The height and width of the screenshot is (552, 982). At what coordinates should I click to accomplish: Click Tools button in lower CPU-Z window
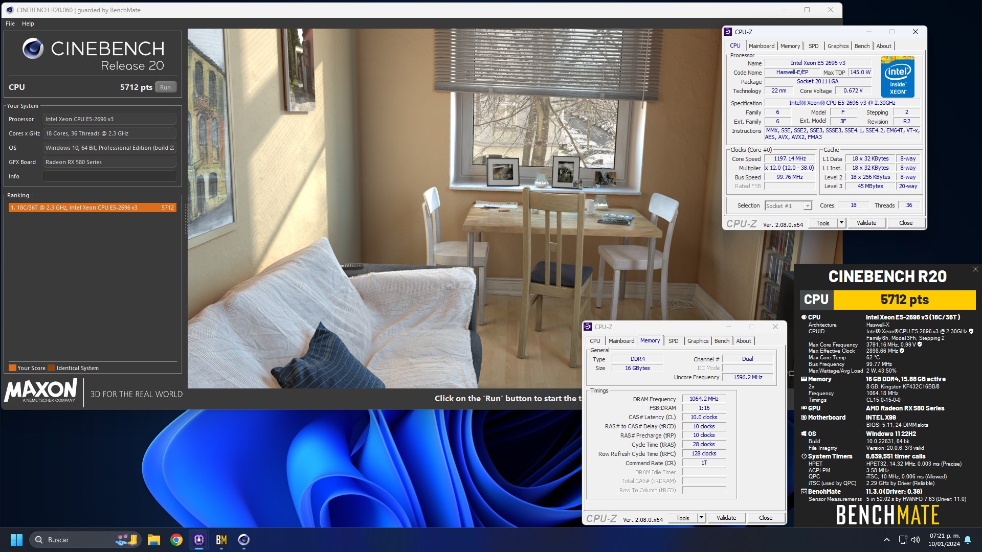tap(683, 518)
